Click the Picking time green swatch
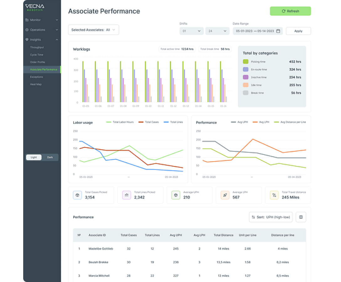Screen dimensions: 341x282 [x=245, y=62]
